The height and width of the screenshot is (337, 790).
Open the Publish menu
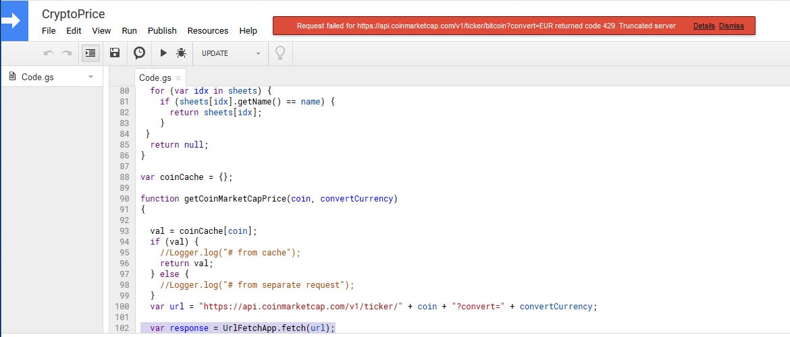[x=162, y=31]
